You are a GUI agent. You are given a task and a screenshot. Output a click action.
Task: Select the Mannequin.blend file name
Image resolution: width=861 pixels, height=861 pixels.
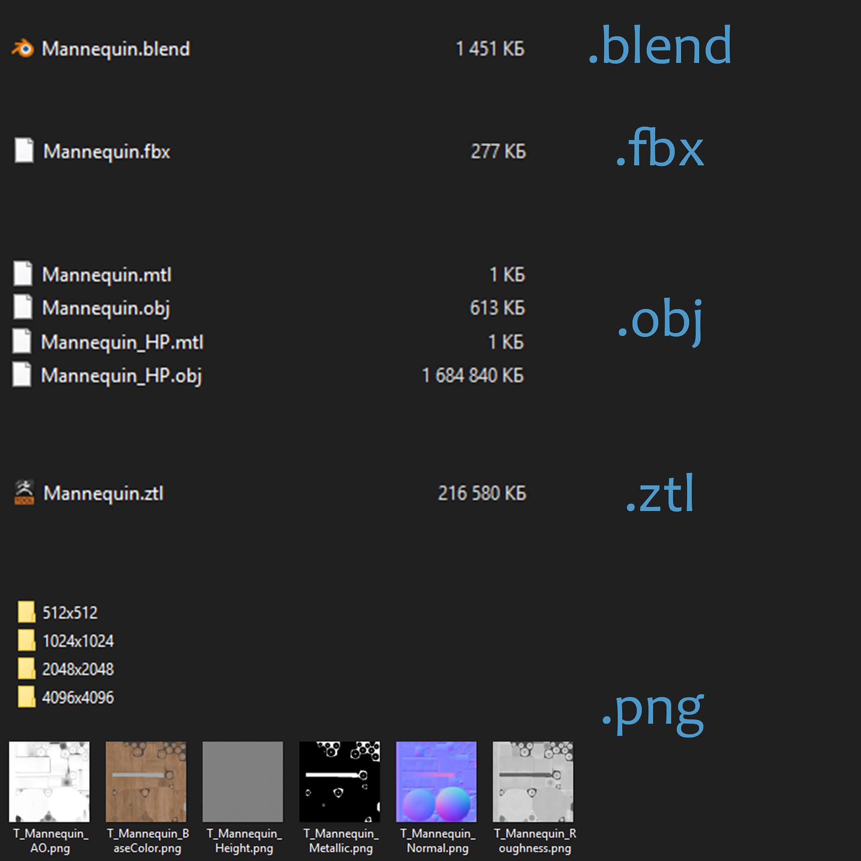pos(115,49)
